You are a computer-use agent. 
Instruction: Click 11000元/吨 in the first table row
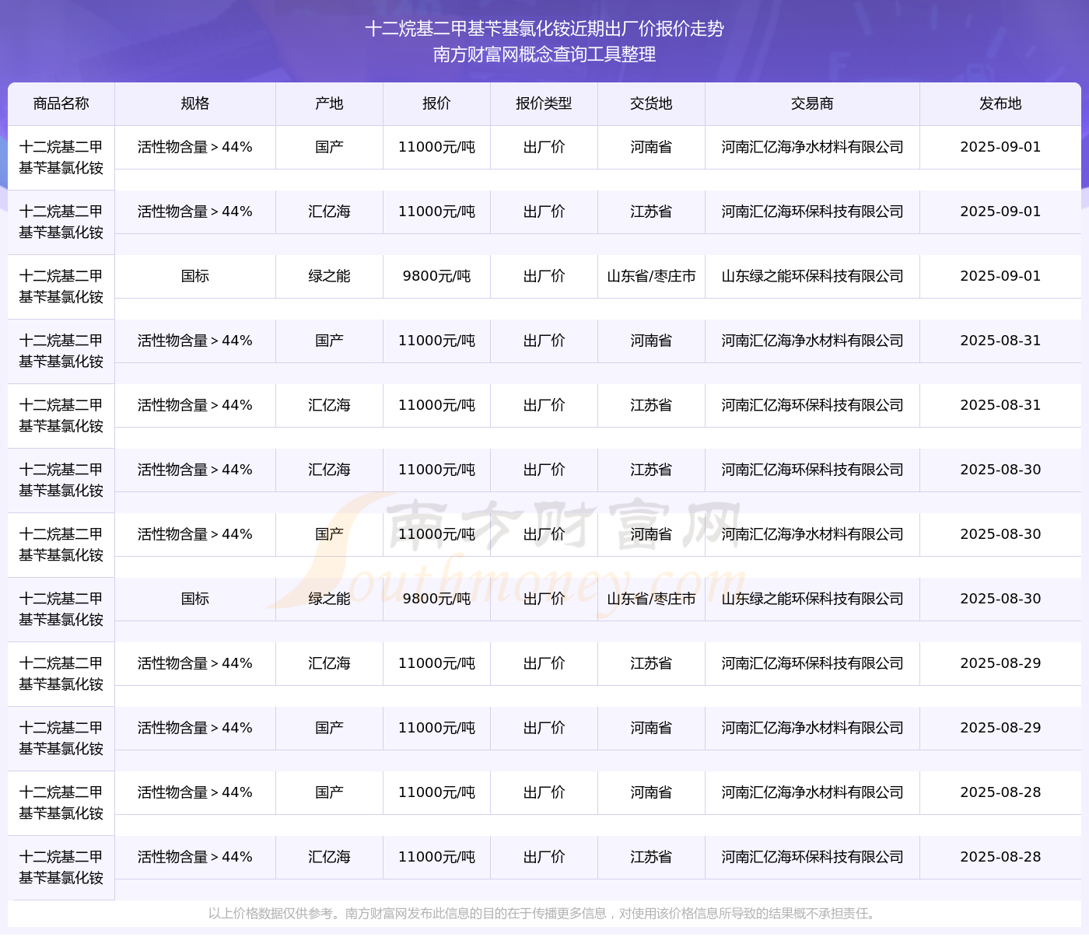tap(436, 147)
